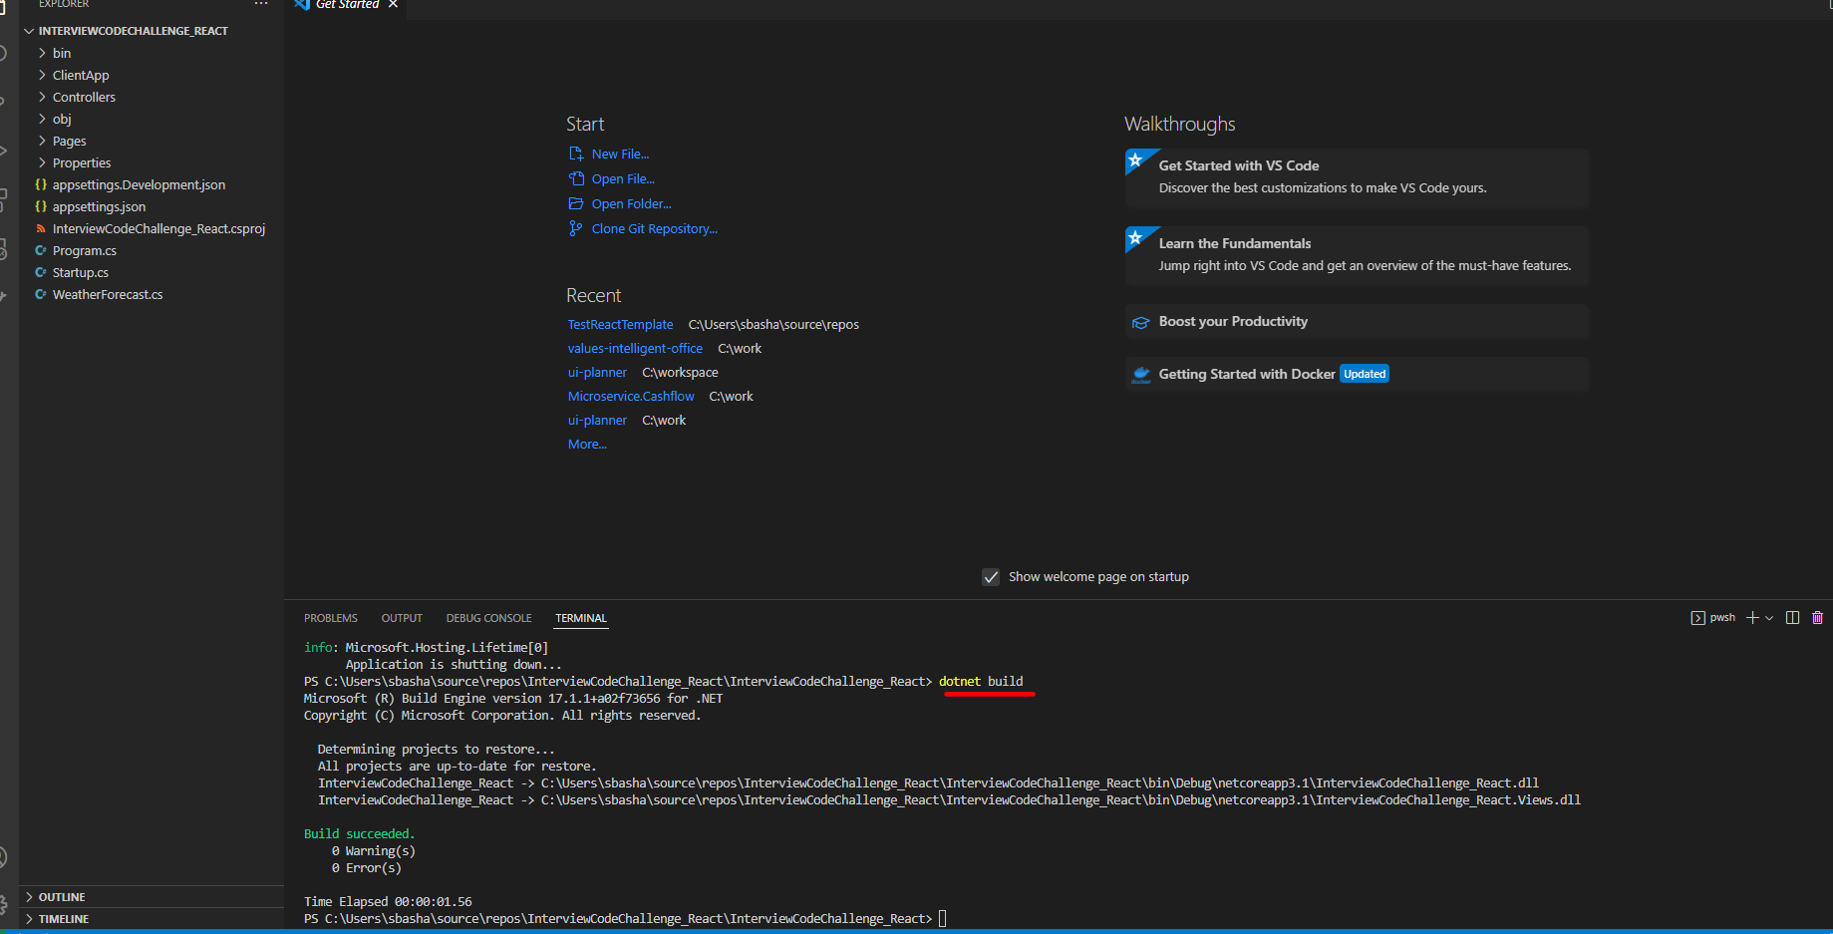Viewport: 1833px width, 934px height.
Task: Toggle the Show welcome page on startup checkbox
Action: [991, 576]
